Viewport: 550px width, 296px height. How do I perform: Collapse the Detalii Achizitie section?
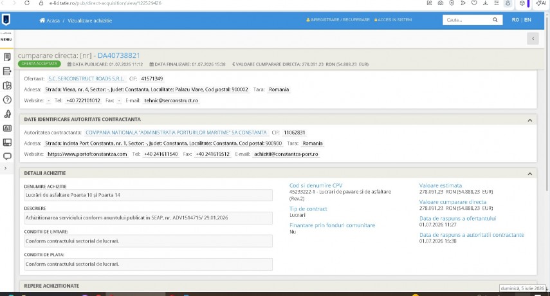[x=529, y=174]
